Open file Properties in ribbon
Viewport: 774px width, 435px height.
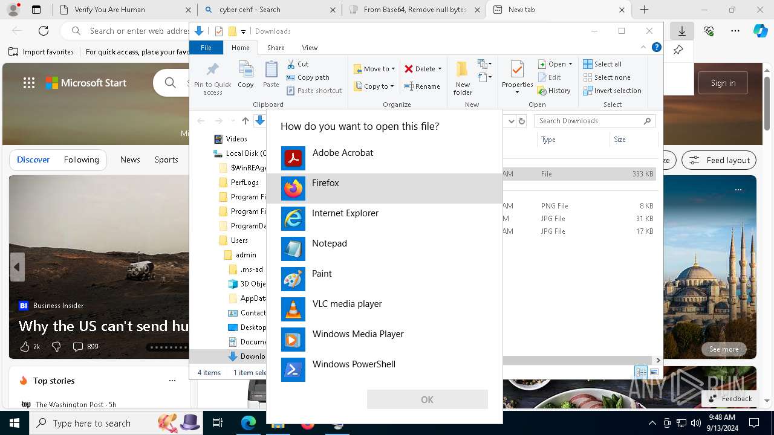tap(517, 78)
